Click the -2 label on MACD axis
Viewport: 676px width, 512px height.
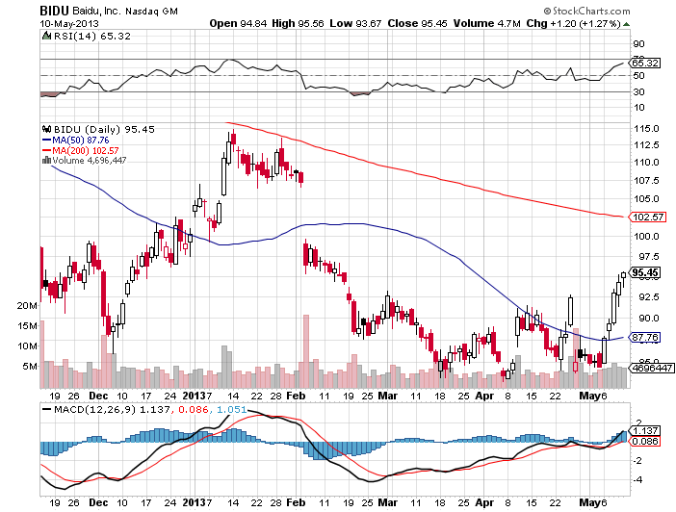[x=637, y=461]
